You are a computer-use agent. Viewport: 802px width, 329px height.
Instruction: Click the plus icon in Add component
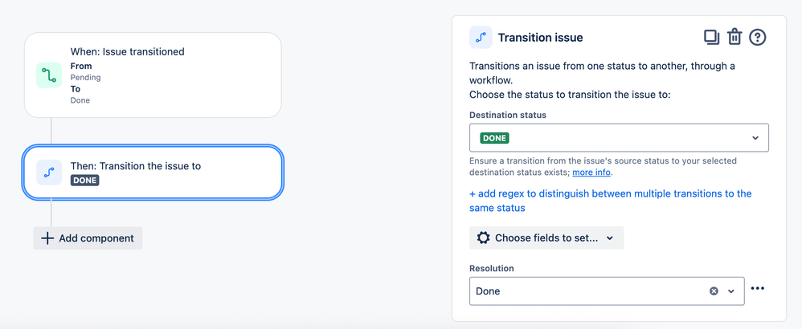click(47, 238)
